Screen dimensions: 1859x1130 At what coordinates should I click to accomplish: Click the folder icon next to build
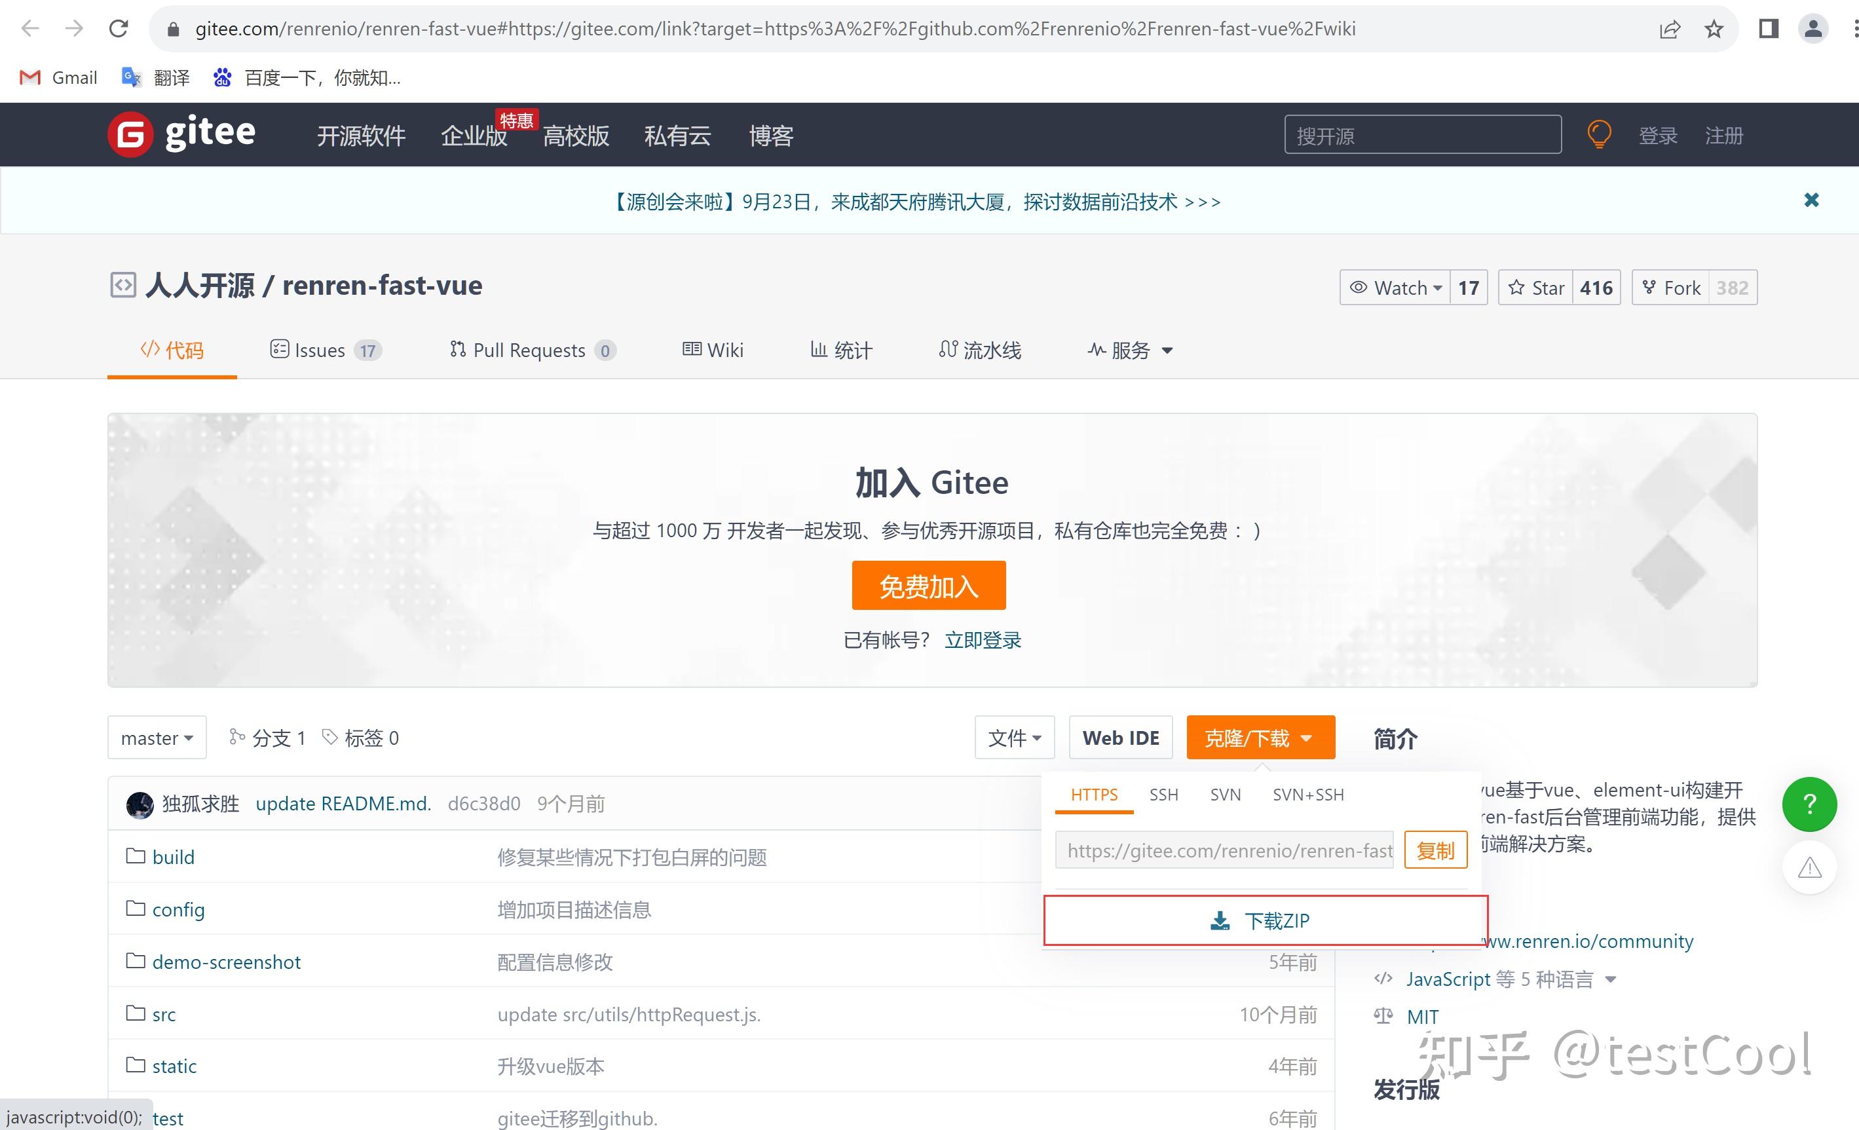(135, 856)
